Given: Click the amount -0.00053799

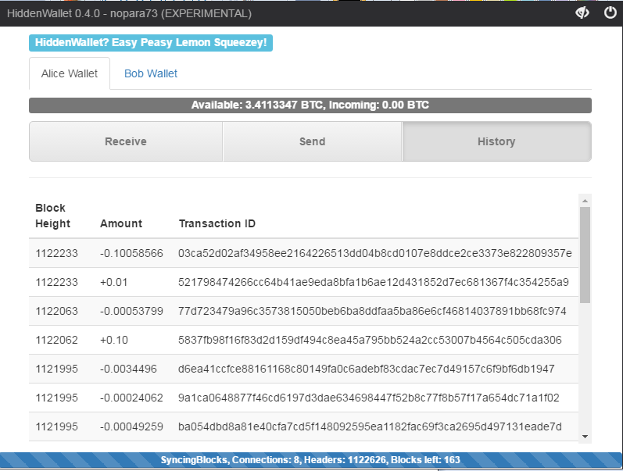Looking at the screenshot, I should (x=131, y=311).
